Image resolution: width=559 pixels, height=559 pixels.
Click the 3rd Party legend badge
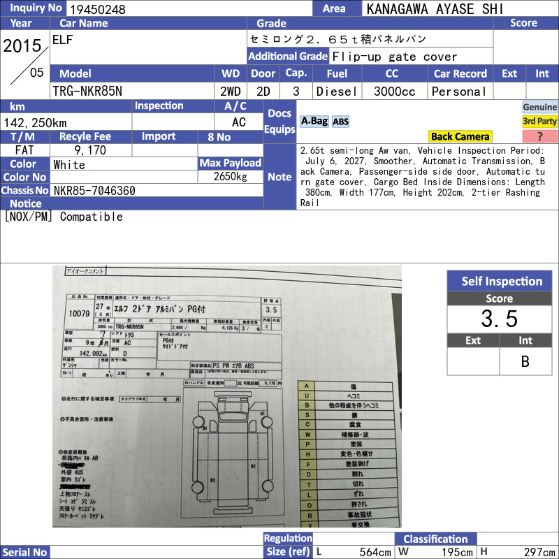click(539, 122)
